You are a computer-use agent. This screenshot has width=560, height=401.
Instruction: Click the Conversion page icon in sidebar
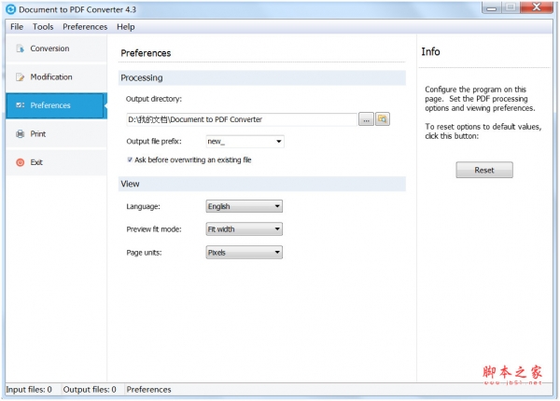21,48
